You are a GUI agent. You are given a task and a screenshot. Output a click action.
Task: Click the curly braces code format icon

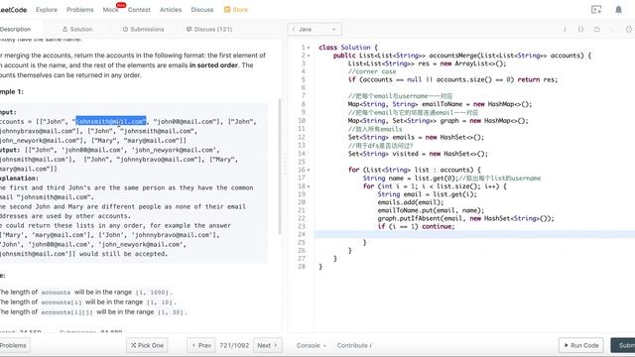580,29
